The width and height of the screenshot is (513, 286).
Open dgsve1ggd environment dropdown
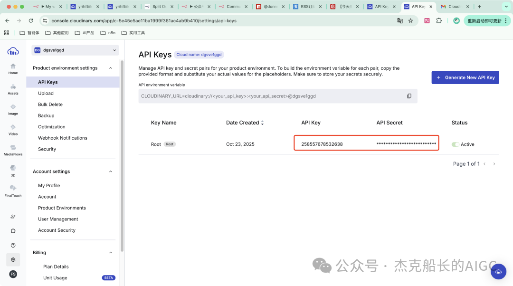coord(75,50)
